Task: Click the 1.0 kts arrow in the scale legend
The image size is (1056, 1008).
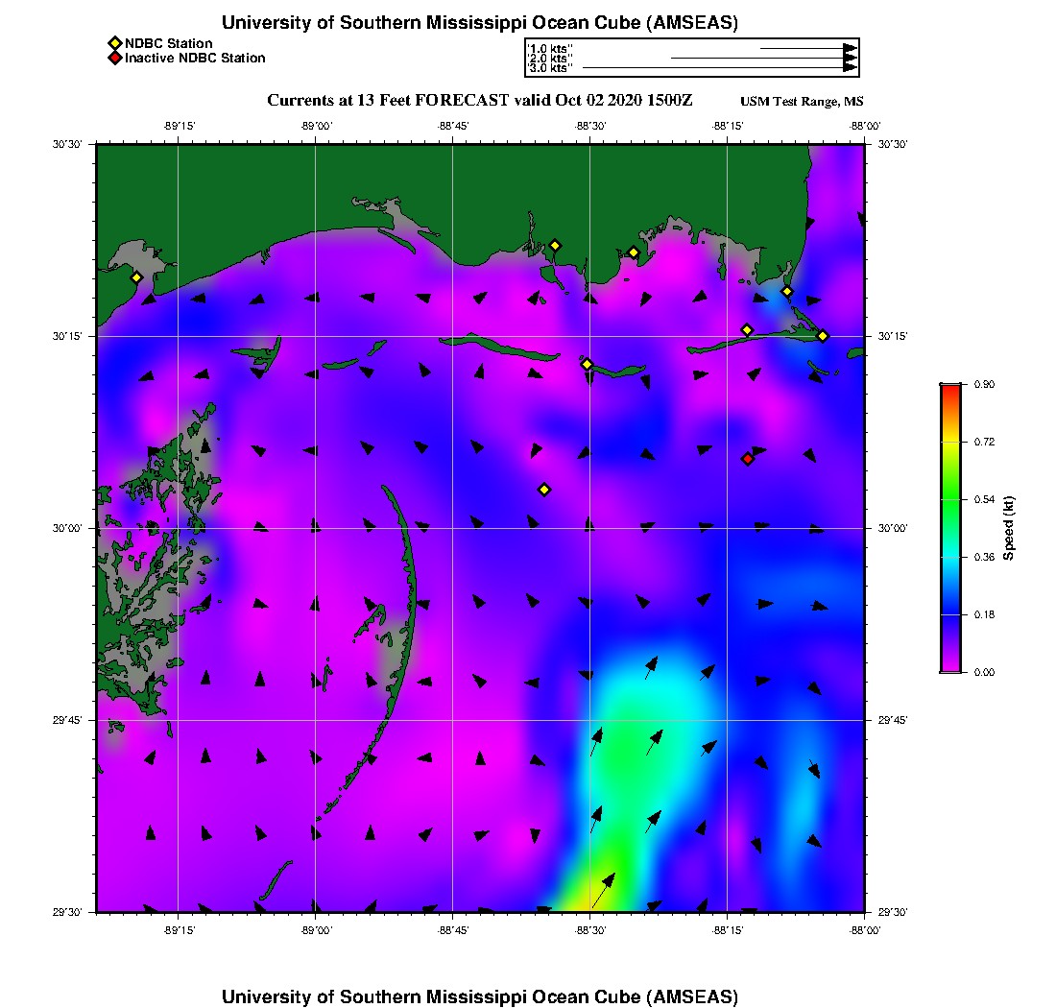Action: (x=807, y=48)
